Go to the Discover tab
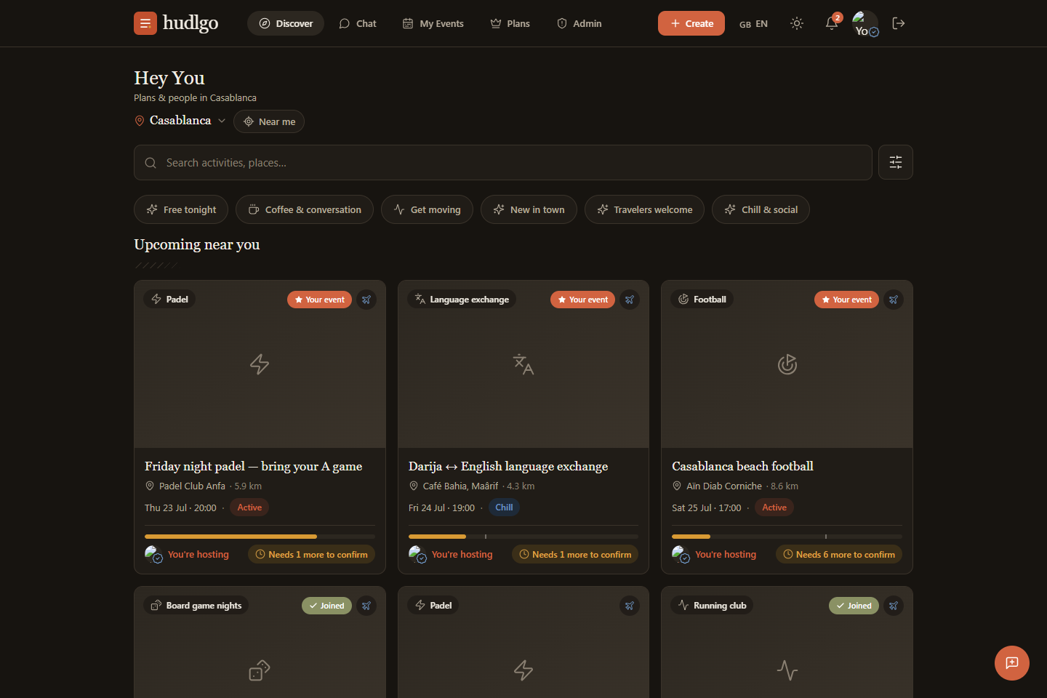1047x698 pixels. 286,23
